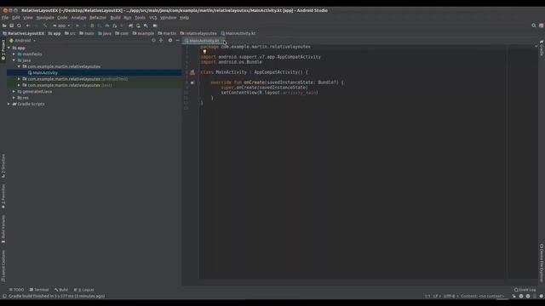Click the Debug app bug icon
Screen dimensions: 545x306
[92, 25]
